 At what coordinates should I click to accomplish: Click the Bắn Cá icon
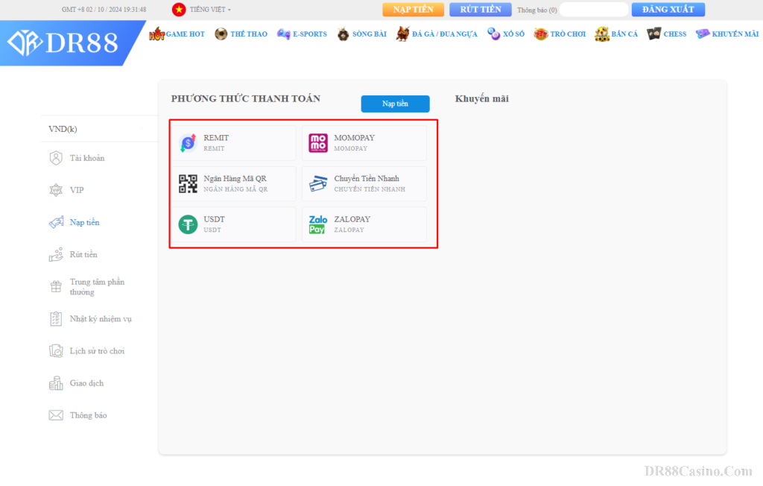[602, 34]
